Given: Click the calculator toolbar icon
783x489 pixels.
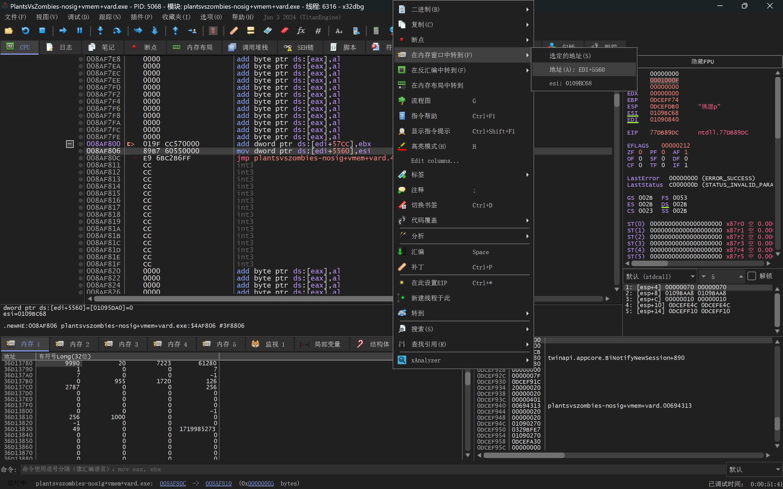Looking at the screenshot, I should [376, 31].
